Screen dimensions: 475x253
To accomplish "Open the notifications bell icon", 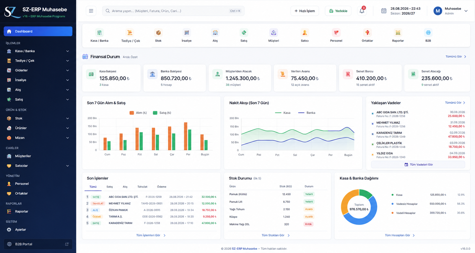I will (x=362, y=11).
